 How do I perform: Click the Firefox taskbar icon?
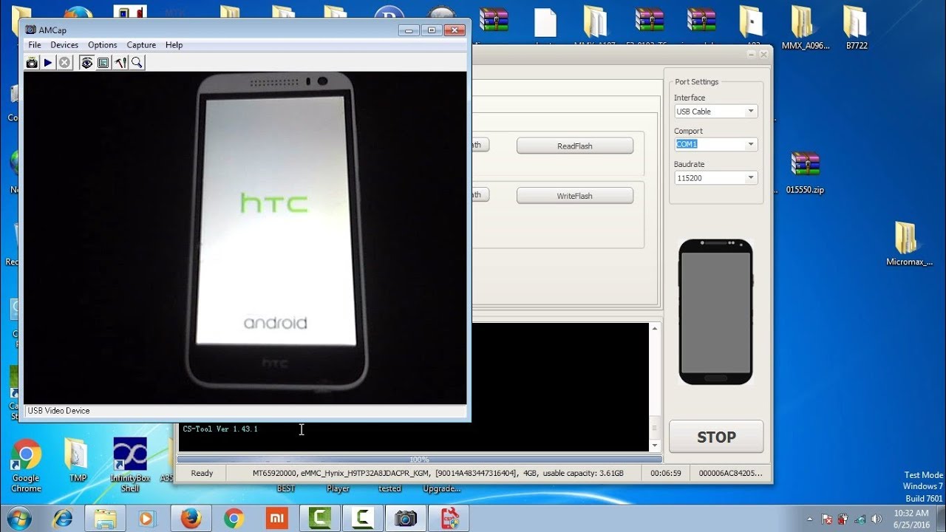[191, 519]
